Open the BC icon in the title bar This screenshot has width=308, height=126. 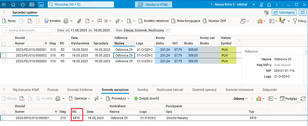point(41,4)
